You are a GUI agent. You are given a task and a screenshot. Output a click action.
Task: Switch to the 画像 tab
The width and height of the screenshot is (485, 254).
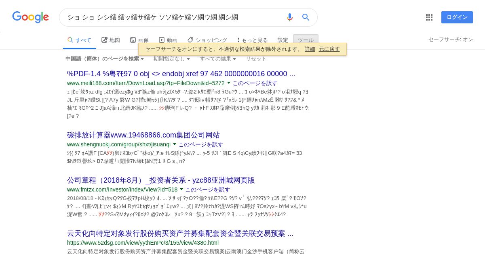click(x=139, y=40)
